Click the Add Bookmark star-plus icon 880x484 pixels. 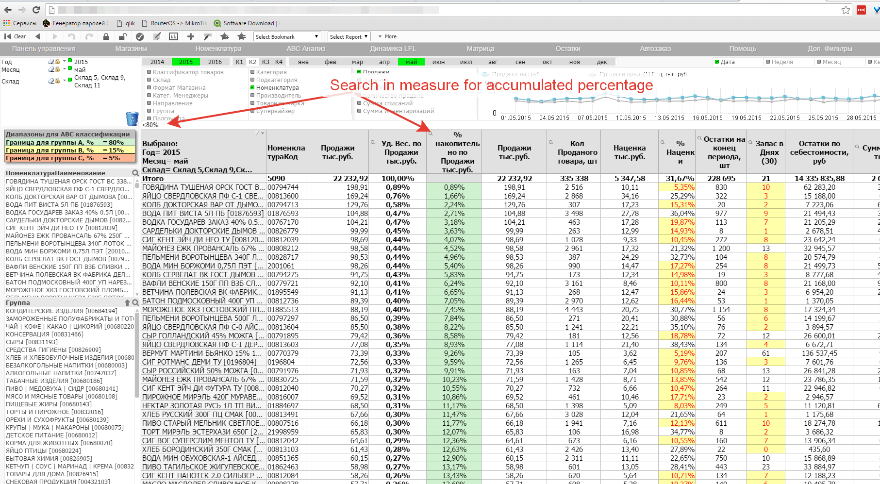click(x=224, y=36)
